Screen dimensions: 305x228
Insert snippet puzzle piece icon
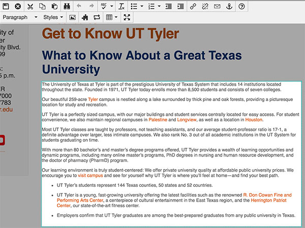tap(84, 17)
